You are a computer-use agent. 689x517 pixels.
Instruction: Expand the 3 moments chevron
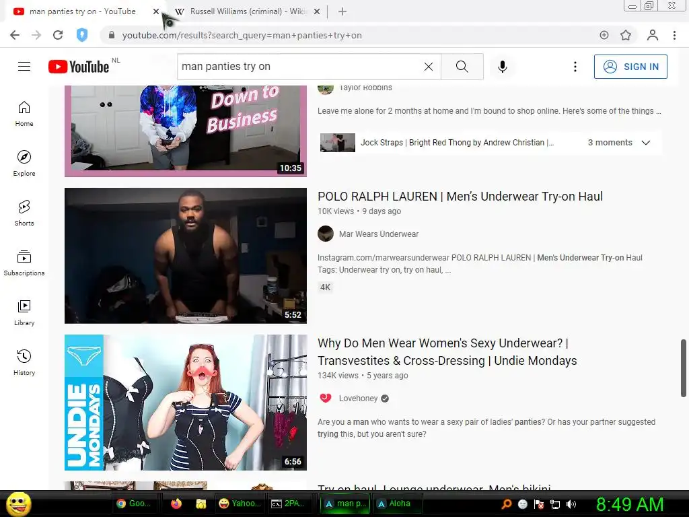645,143
